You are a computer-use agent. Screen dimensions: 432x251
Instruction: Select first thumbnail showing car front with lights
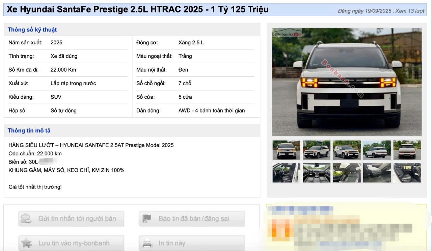(x=286, y=150)
